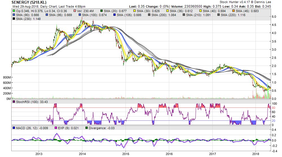Click the 'SMA (105): 0.686' legend label

pyautogui.click(x=129, y=15)
